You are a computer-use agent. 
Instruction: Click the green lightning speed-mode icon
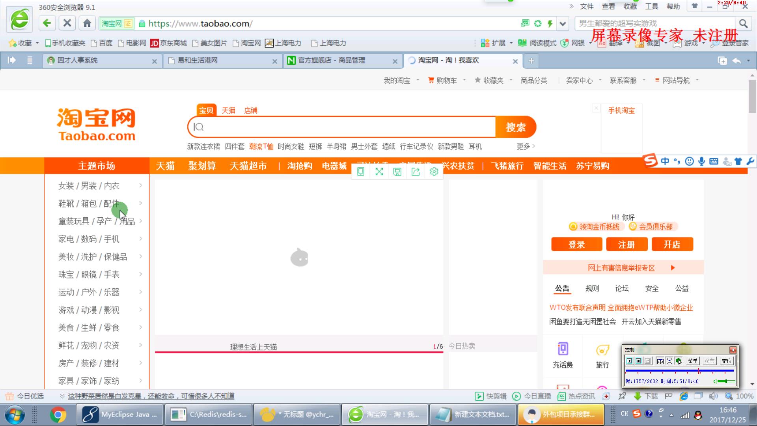click(550, 24)
